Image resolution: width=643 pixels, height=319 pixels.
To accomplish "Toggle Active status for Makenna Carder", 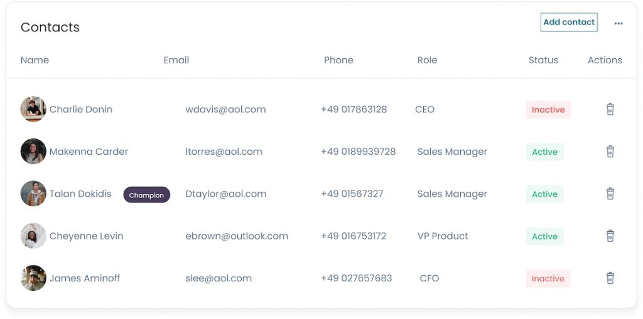I will click(544, 152).
